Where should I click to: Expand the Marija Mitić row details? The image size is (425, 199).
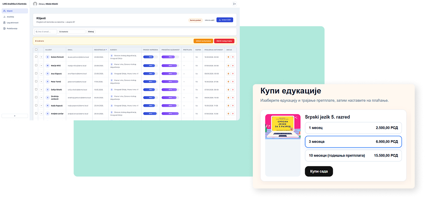tap(41, 65)
